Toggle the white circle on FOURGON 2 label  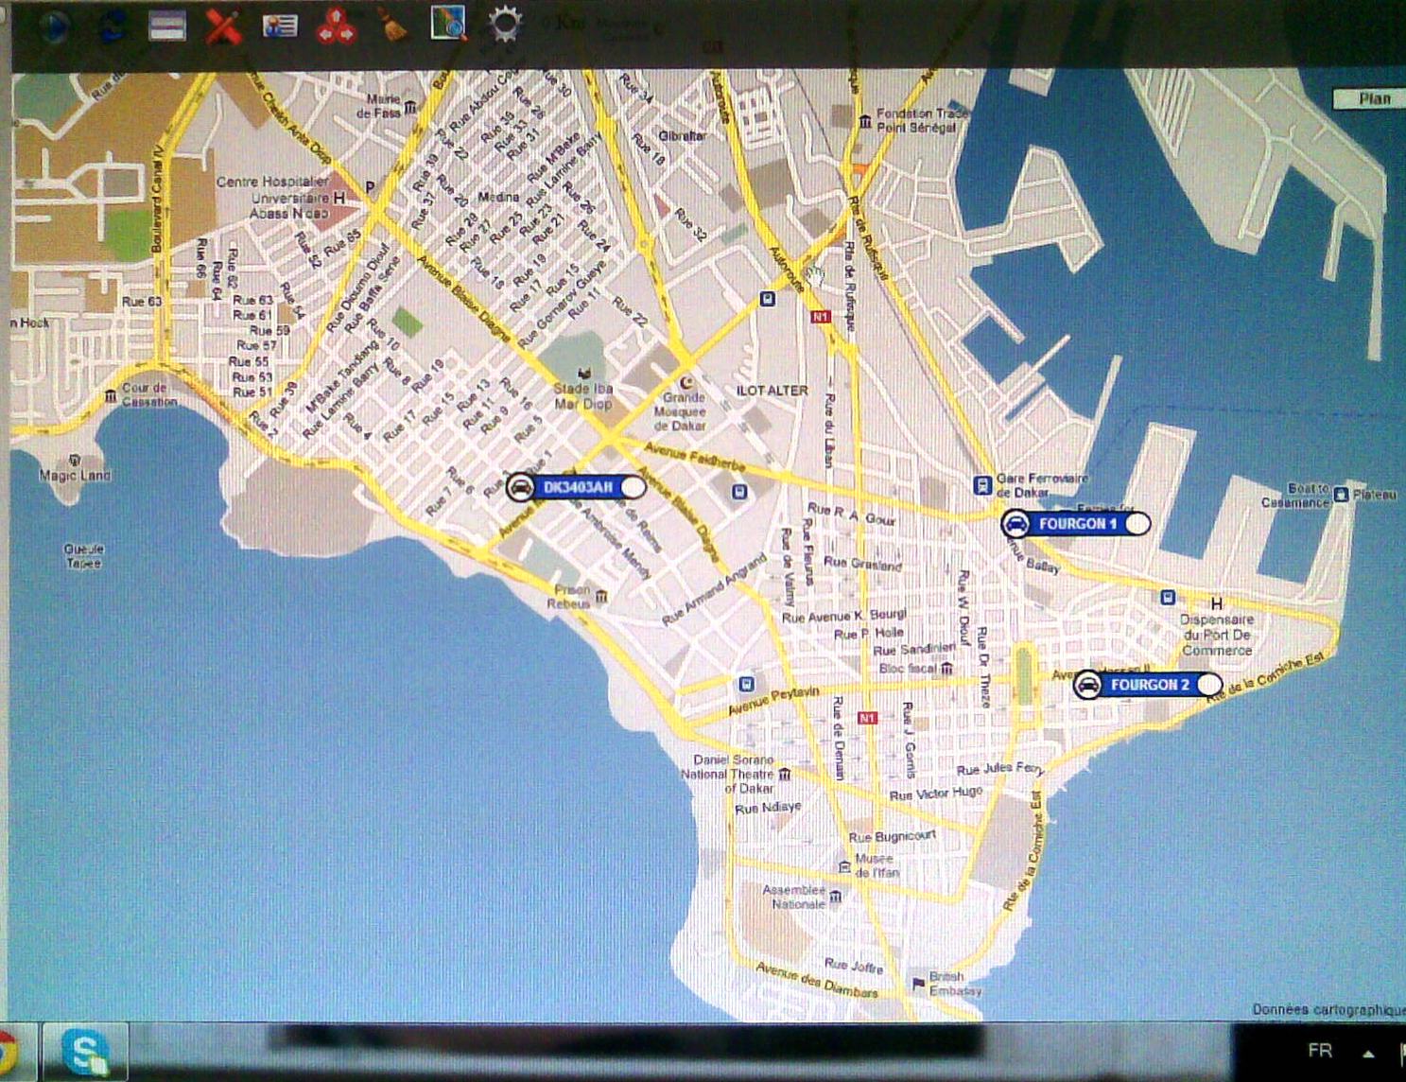pyautogui.click(x=1208, y=684)
